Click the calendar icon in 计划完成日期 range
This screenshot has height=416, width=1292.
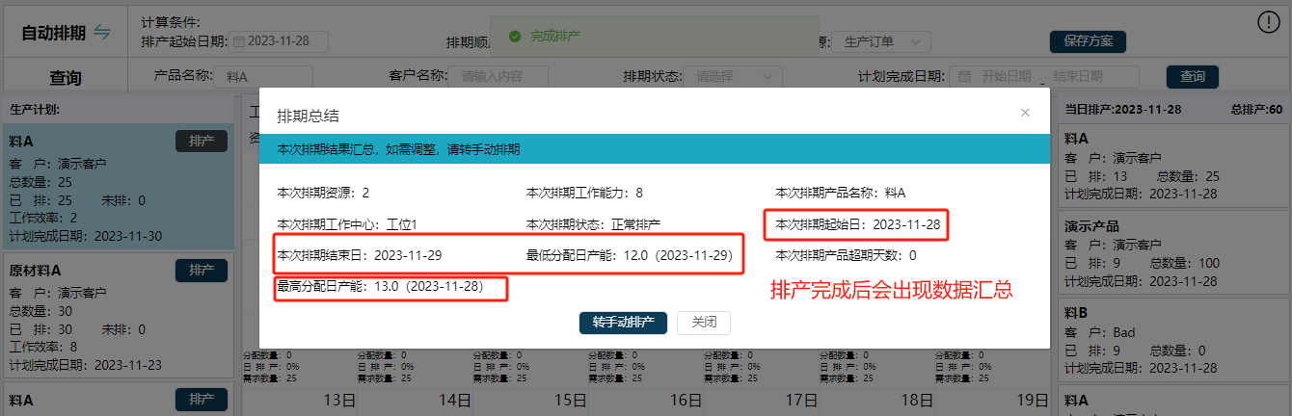click(964, 77)
